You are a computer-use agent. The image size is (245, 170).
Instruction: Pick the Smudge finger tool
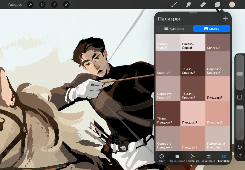click(188, 5)
